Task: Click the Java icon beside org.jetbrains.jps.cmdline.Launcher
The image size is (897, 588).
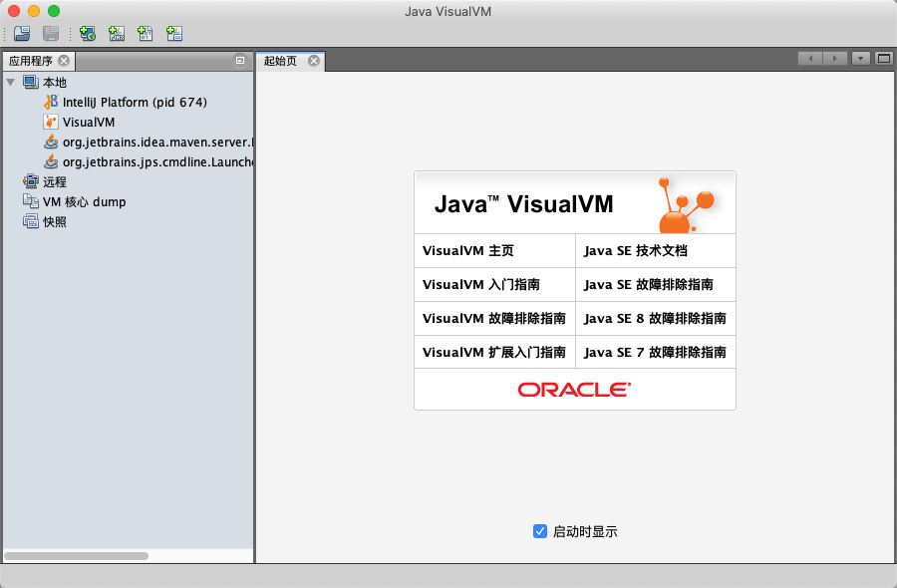Action: click(51, 161)
